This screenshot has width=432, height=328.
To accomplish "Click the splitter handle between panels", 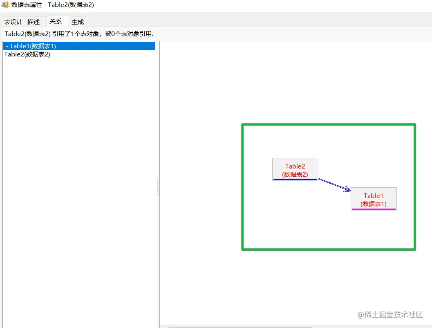I will [158, 187].
